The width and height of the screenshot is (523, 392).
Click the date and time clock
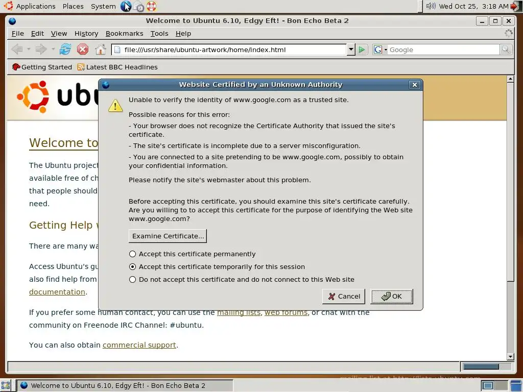(x=473, y=6)
